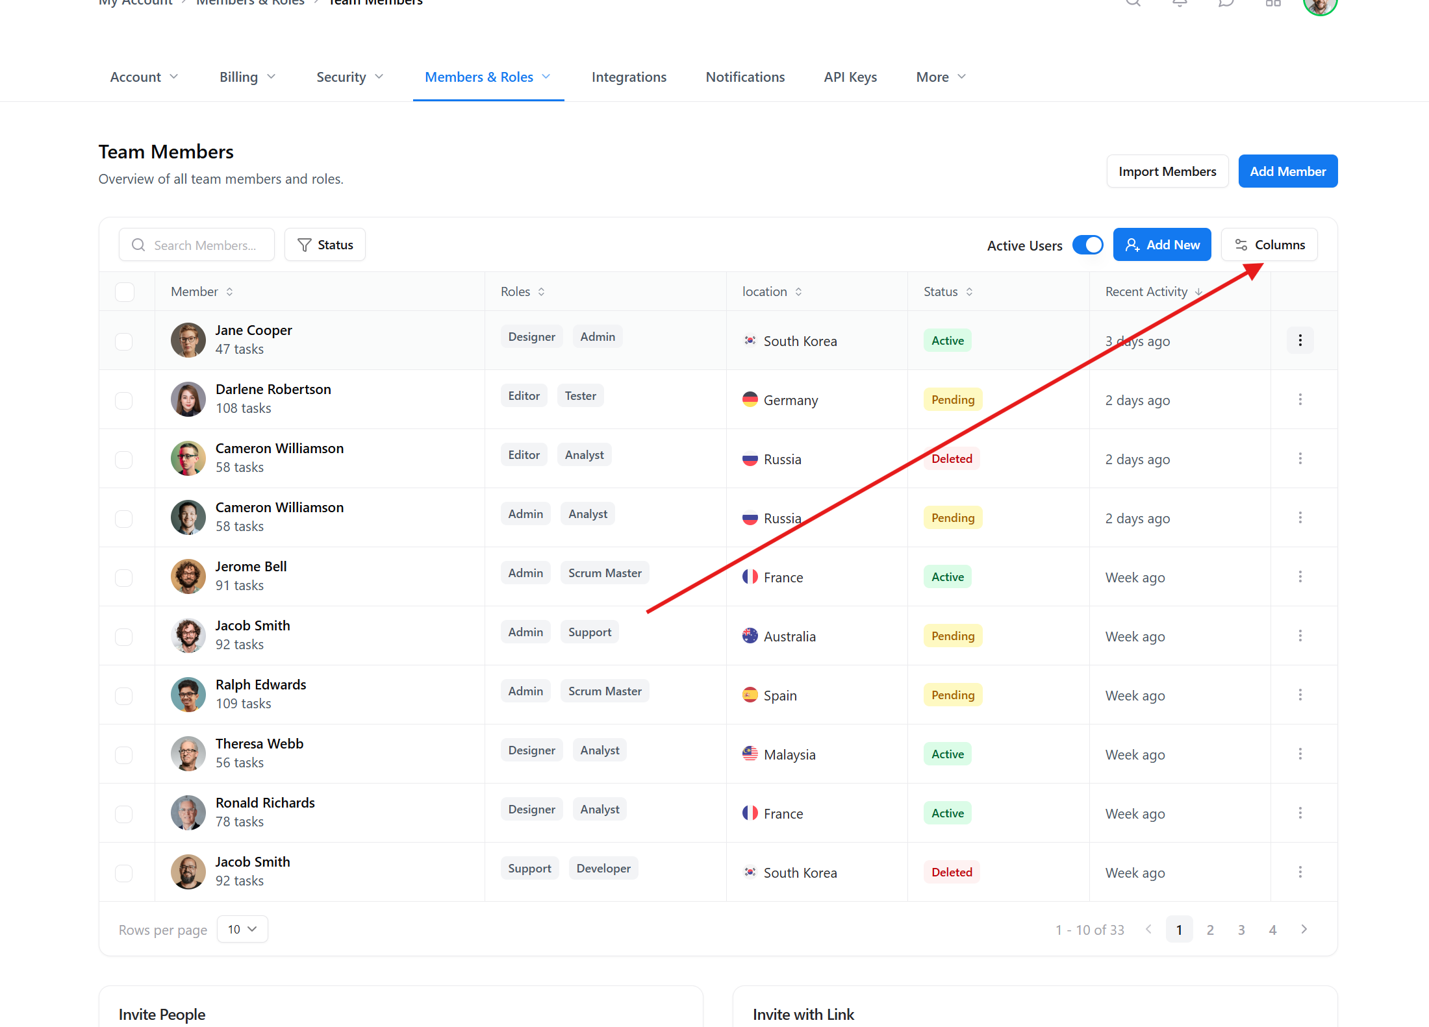Open the API Keys tab
Screen dimensions: 1429x1027
tap(850, 77)
